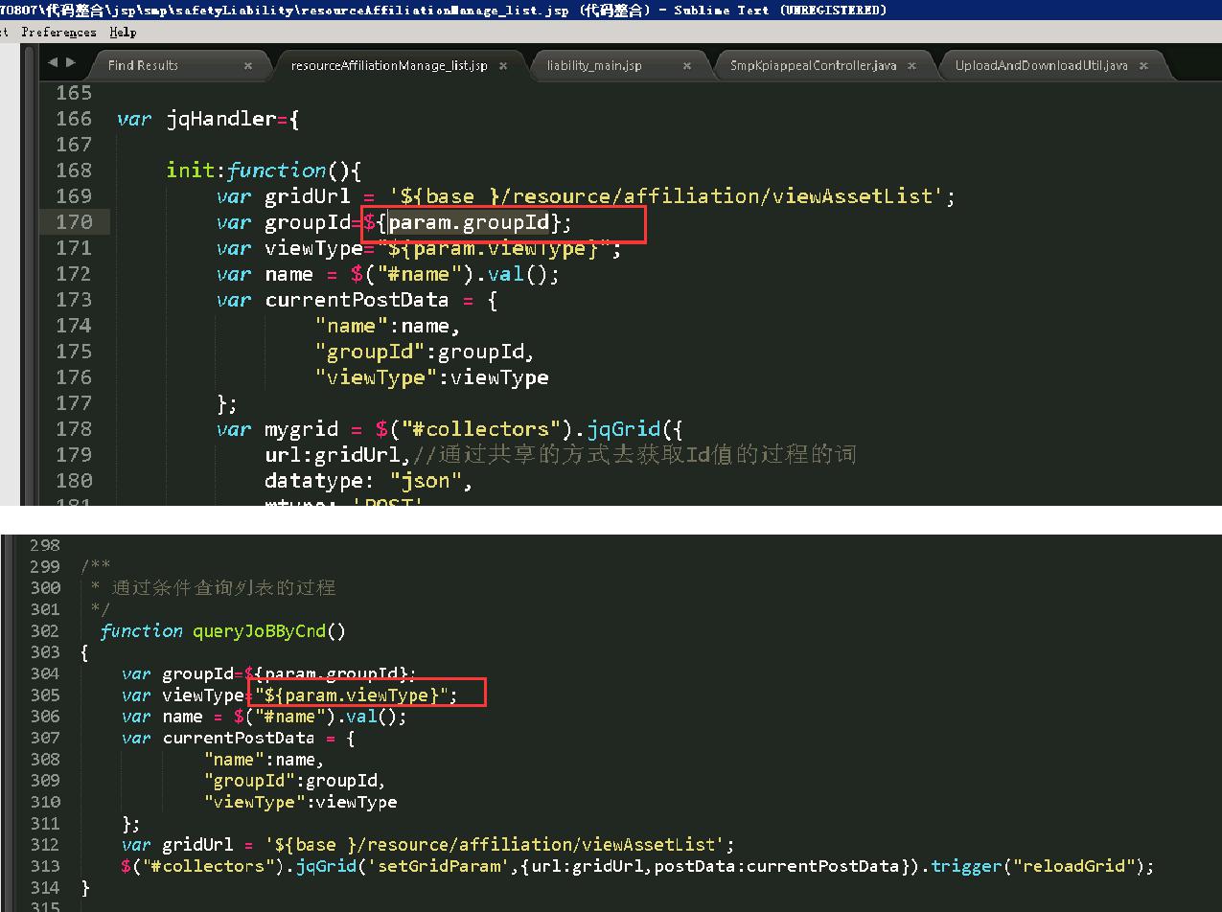This screenshot has width=1222, height=912.
Task: Click 'val()' call on line 306
Action: [378, 717]
